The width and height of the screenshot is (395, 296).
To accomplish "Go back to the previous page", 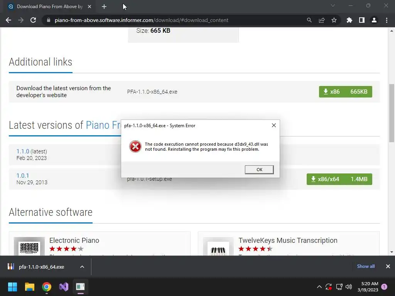I will pyautogui.click(x=8, y=20).
